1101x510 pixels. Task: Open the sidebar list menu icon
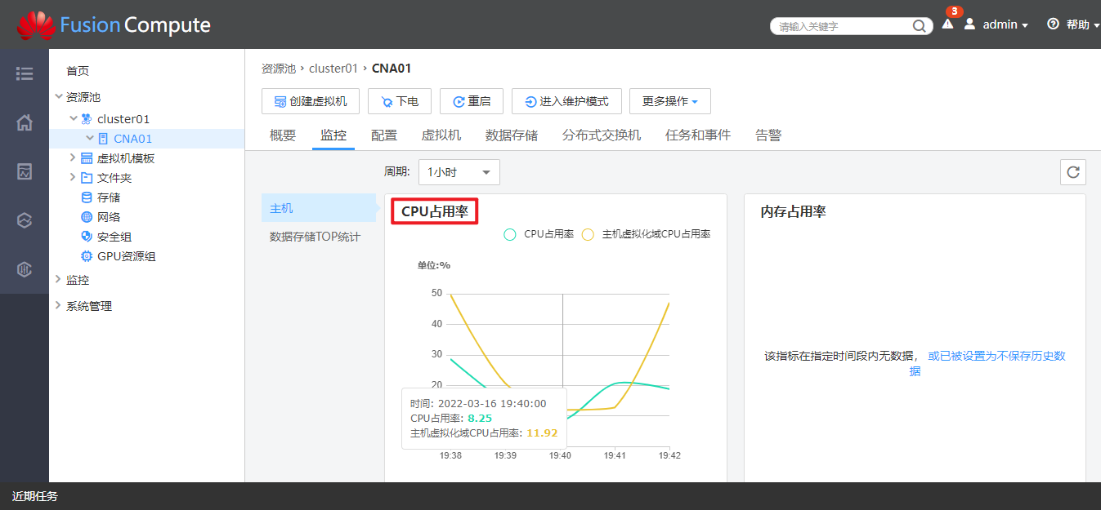pyautogui.click(x=25, y=74)
